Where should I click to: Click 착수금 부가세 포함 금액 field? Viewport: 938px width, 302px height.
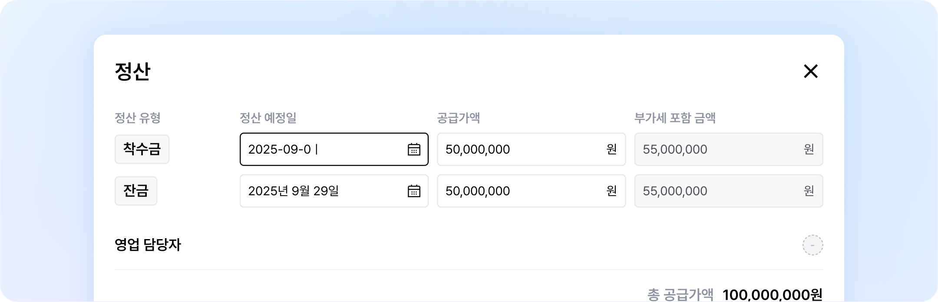click(721, 149)
